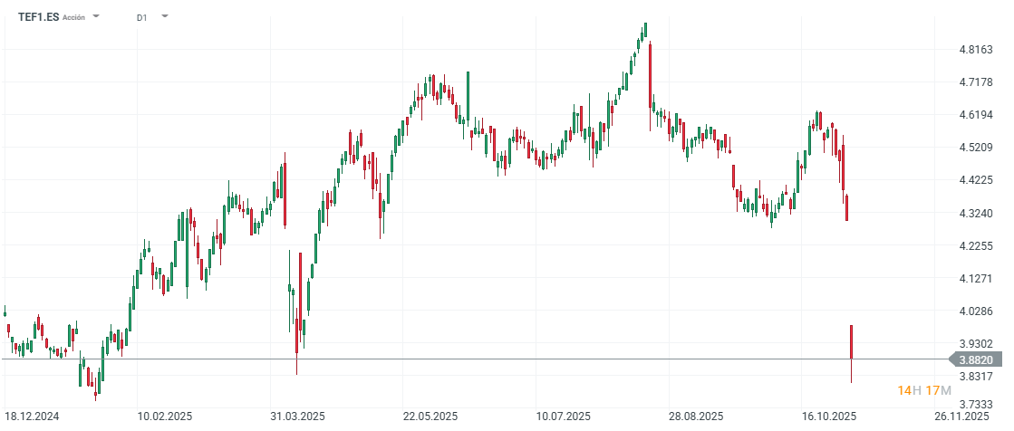Click the Acción instrument type label
This screenshot has height=431, width=1014.
[73, 17]
